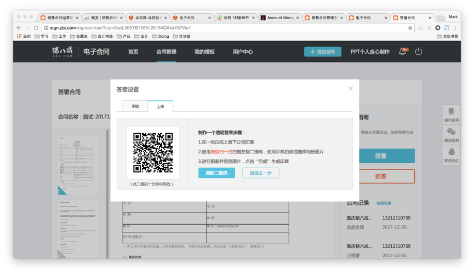
Task: Click the site info icon in address bar
Action: (46, 28)
